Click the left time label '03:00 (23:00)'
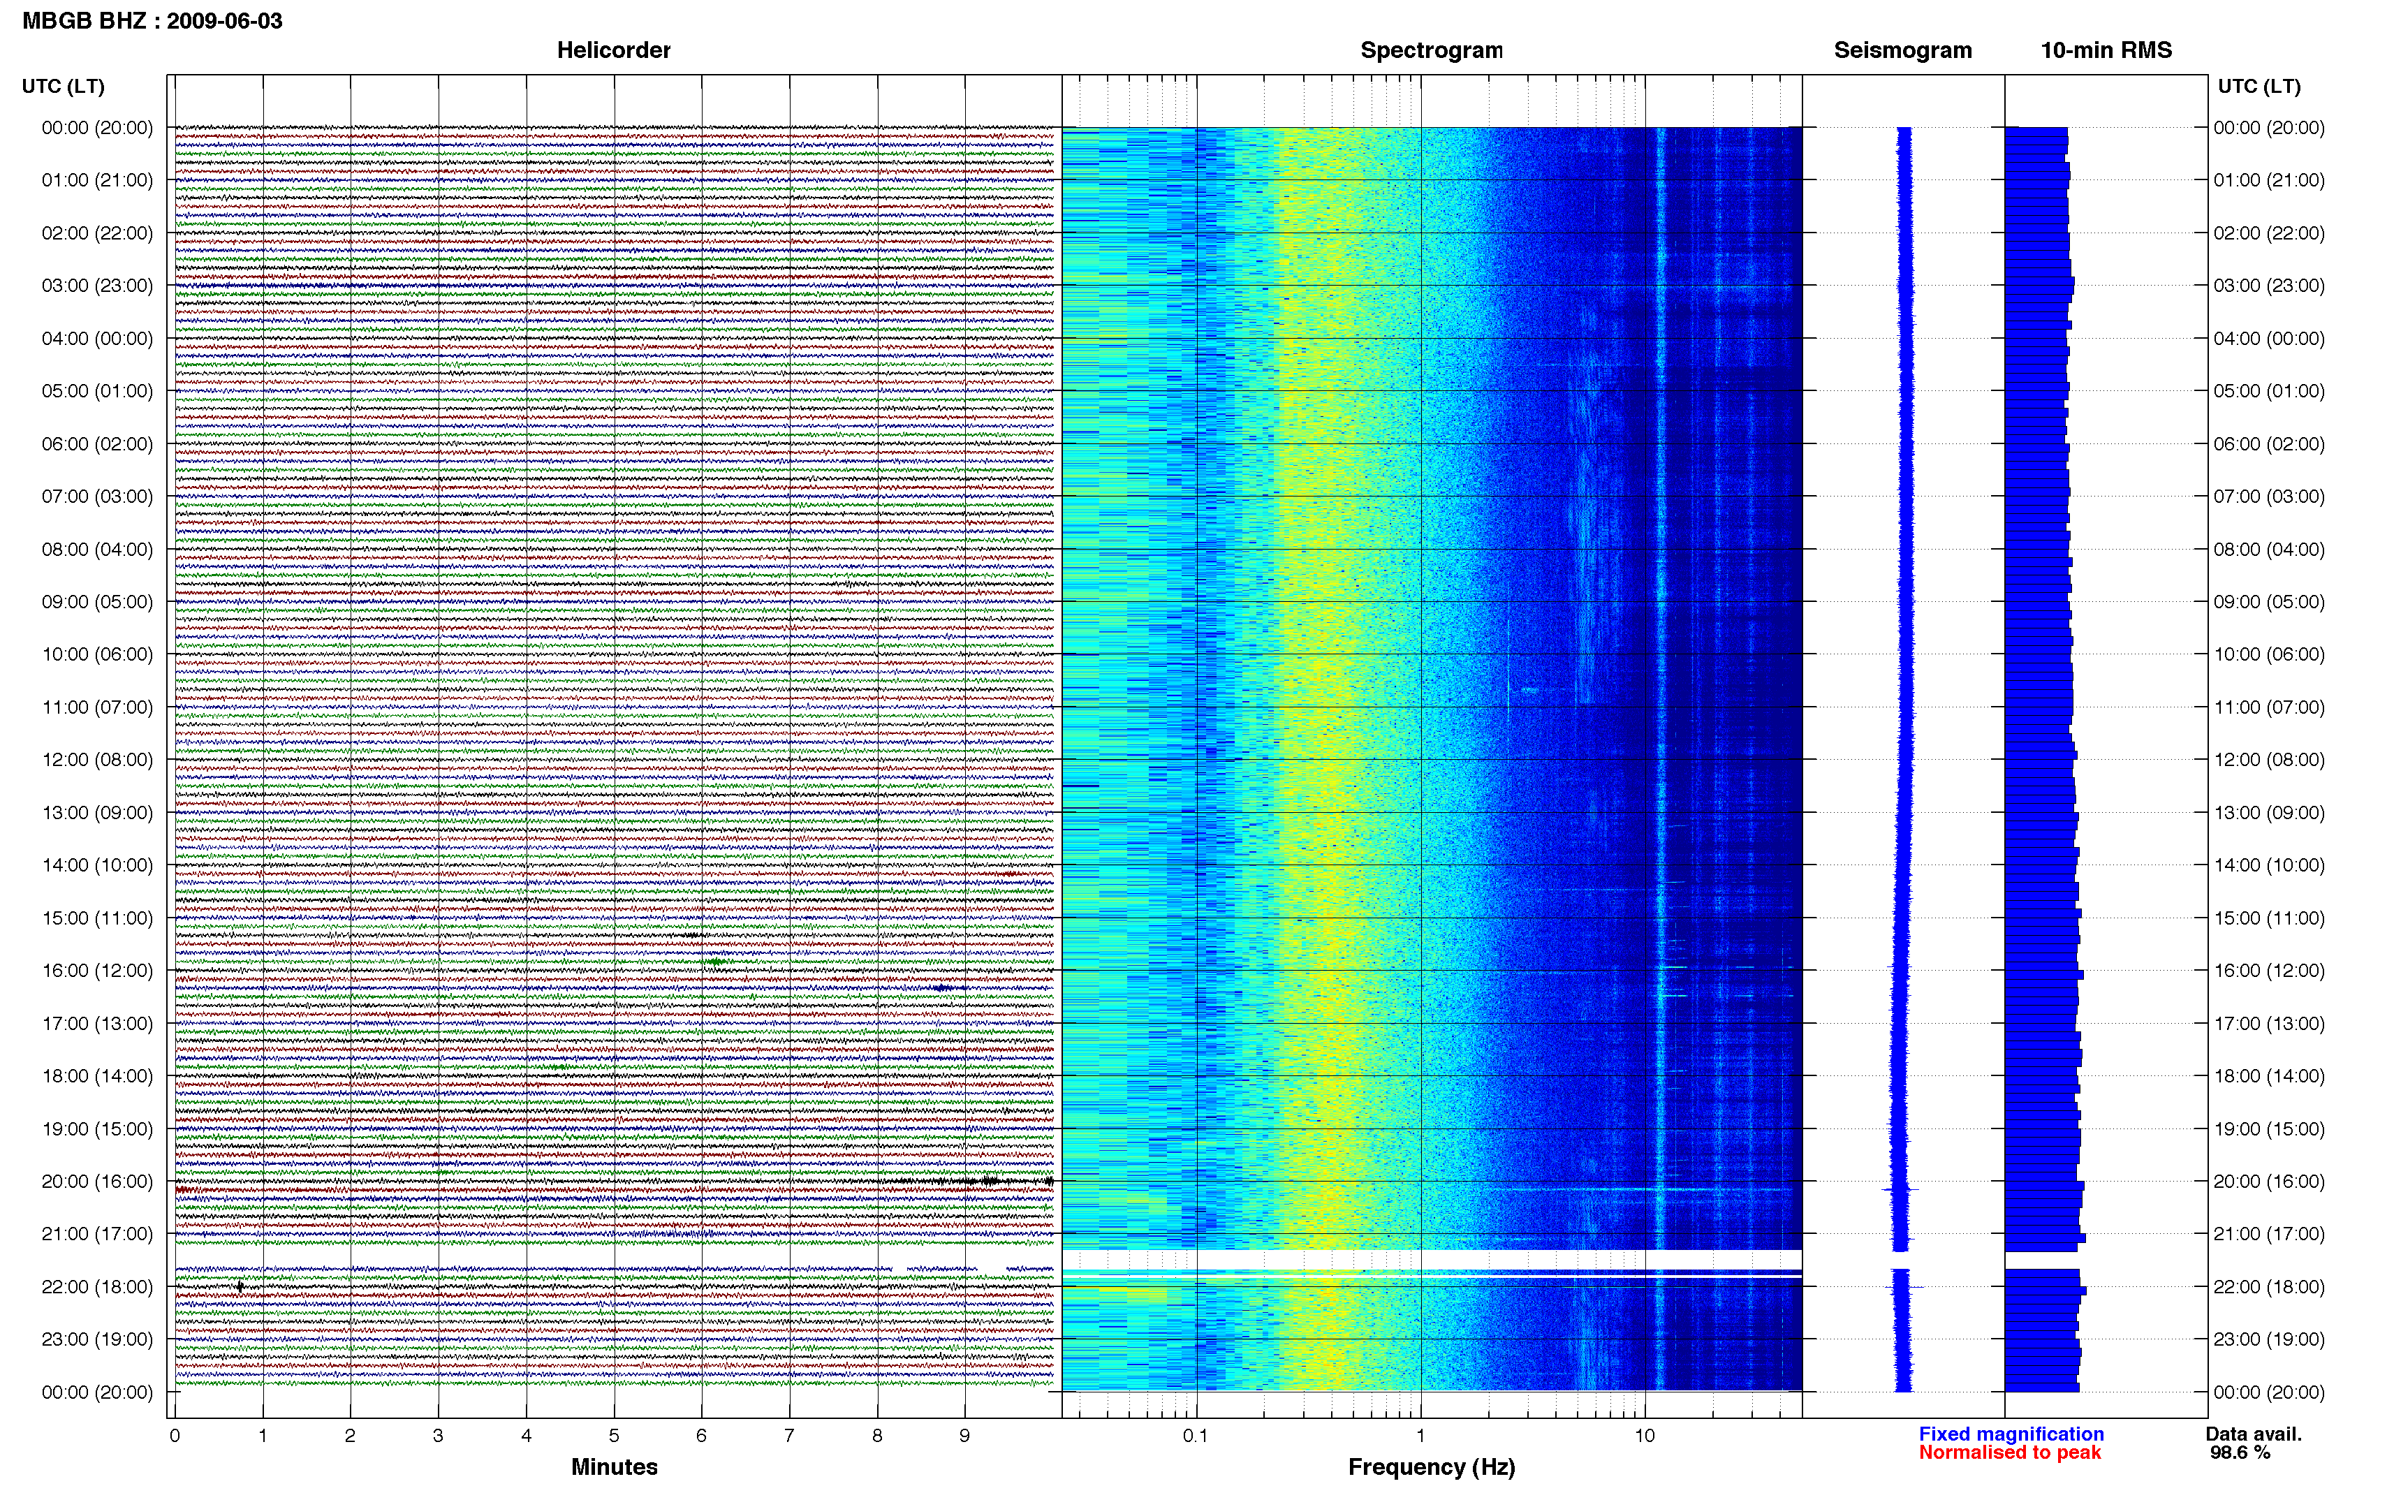The height and width of the screenshot is (1493, 2387). pyautogui.click(x=97, y=286)
